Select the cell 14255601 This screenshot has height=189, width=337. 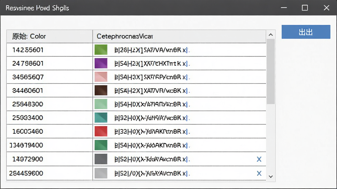[50, 50]
